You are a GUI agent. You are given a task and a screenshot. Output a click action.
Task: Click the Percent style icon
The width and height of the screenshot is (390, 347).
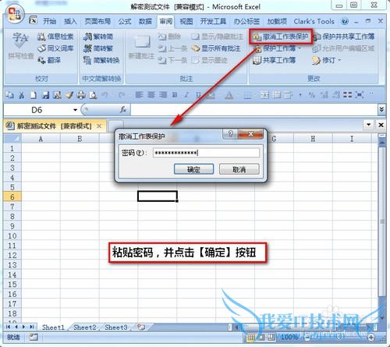[x=312, y=95]
